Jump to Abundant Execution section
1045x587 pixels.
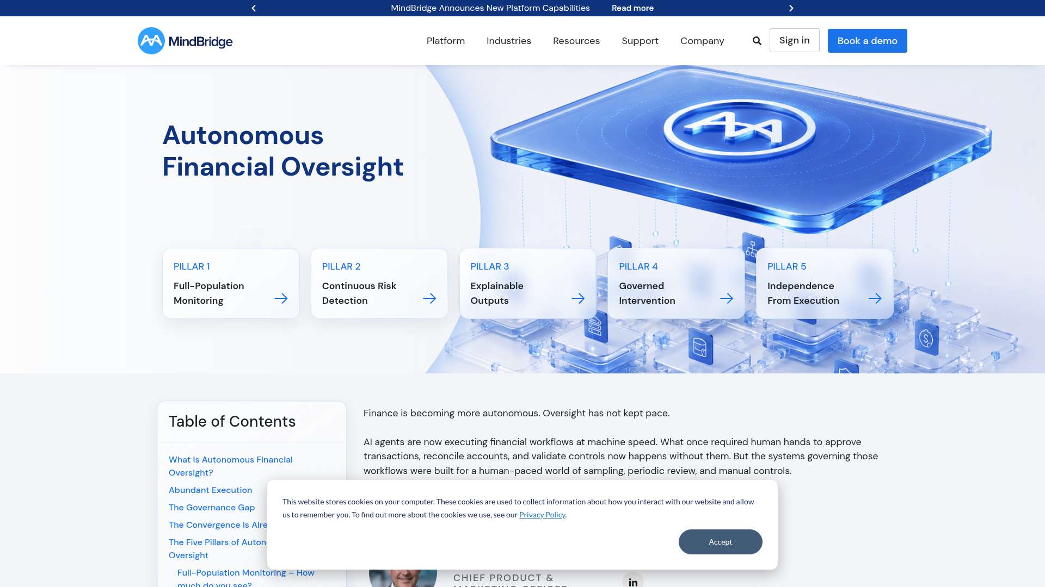(x=211, y=490)
